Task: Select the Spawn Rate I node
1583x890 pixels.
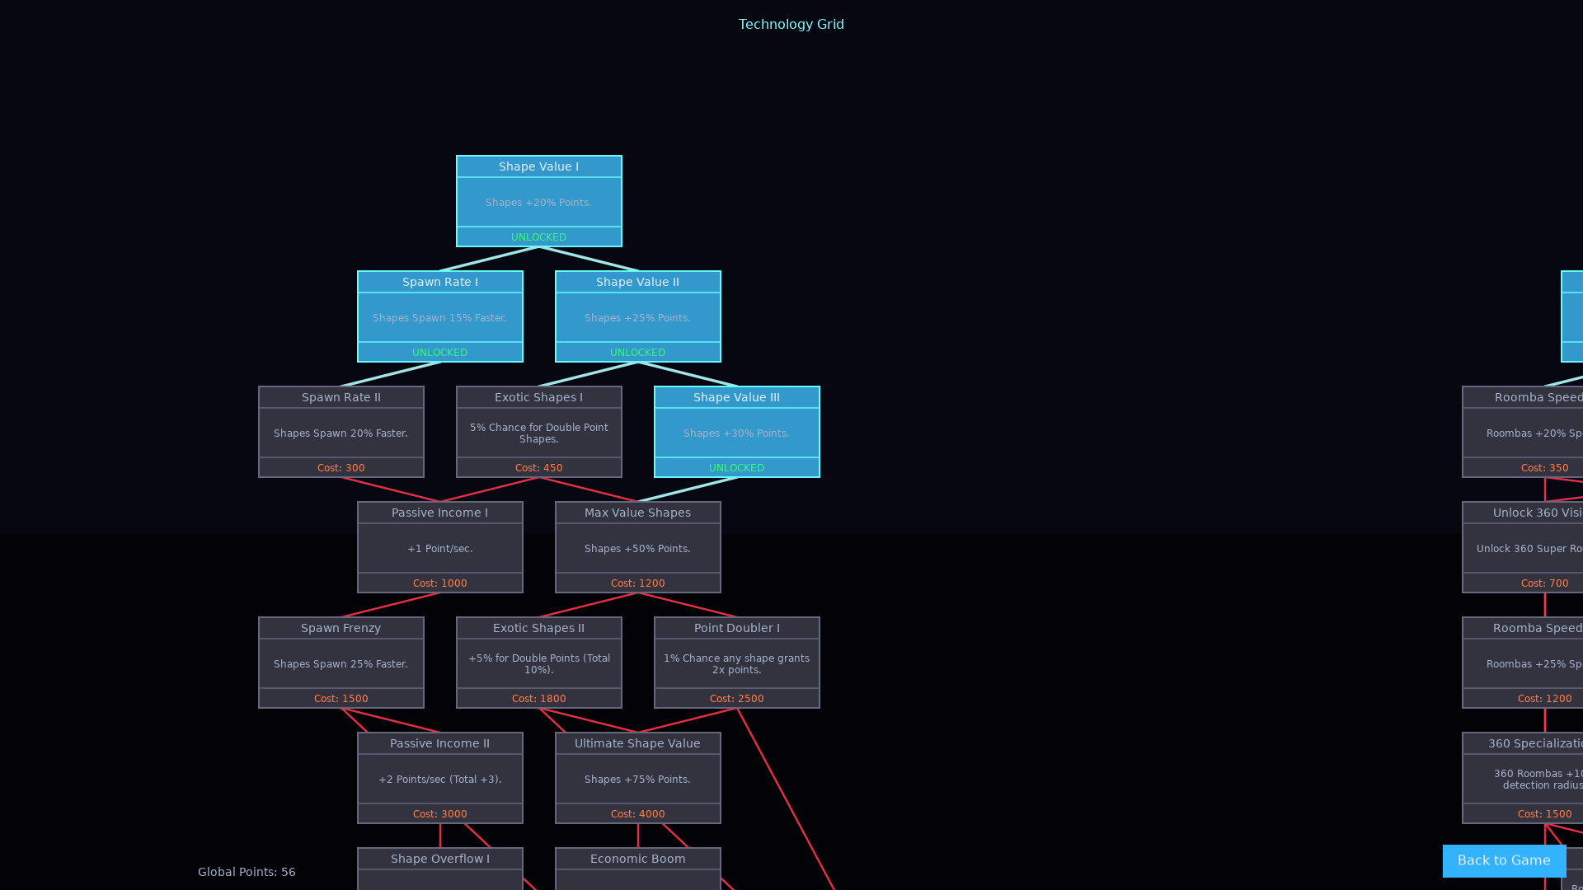Action: point(440,316)
